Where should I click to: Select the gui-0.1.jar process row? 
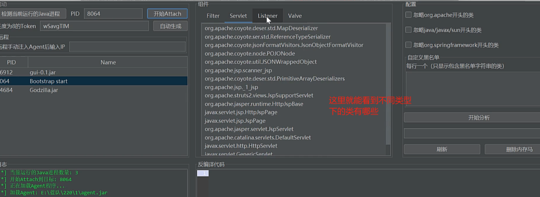pyautogui.click(x=93, y=72)
